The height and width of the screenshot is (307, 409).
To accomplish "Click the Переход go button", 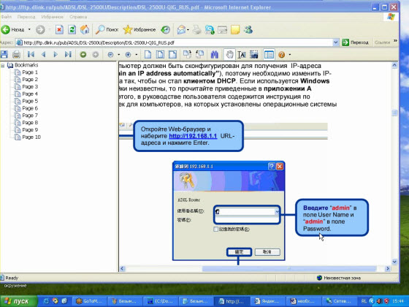I will (x=355, y=42).
